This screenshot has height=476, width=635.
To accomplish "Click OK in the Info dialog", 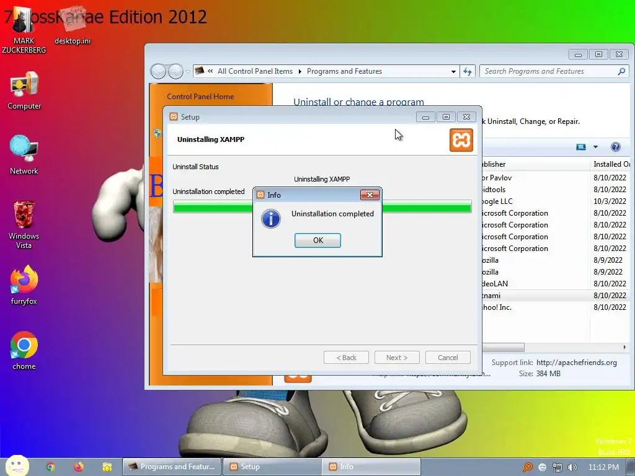I will click(317, 240).
